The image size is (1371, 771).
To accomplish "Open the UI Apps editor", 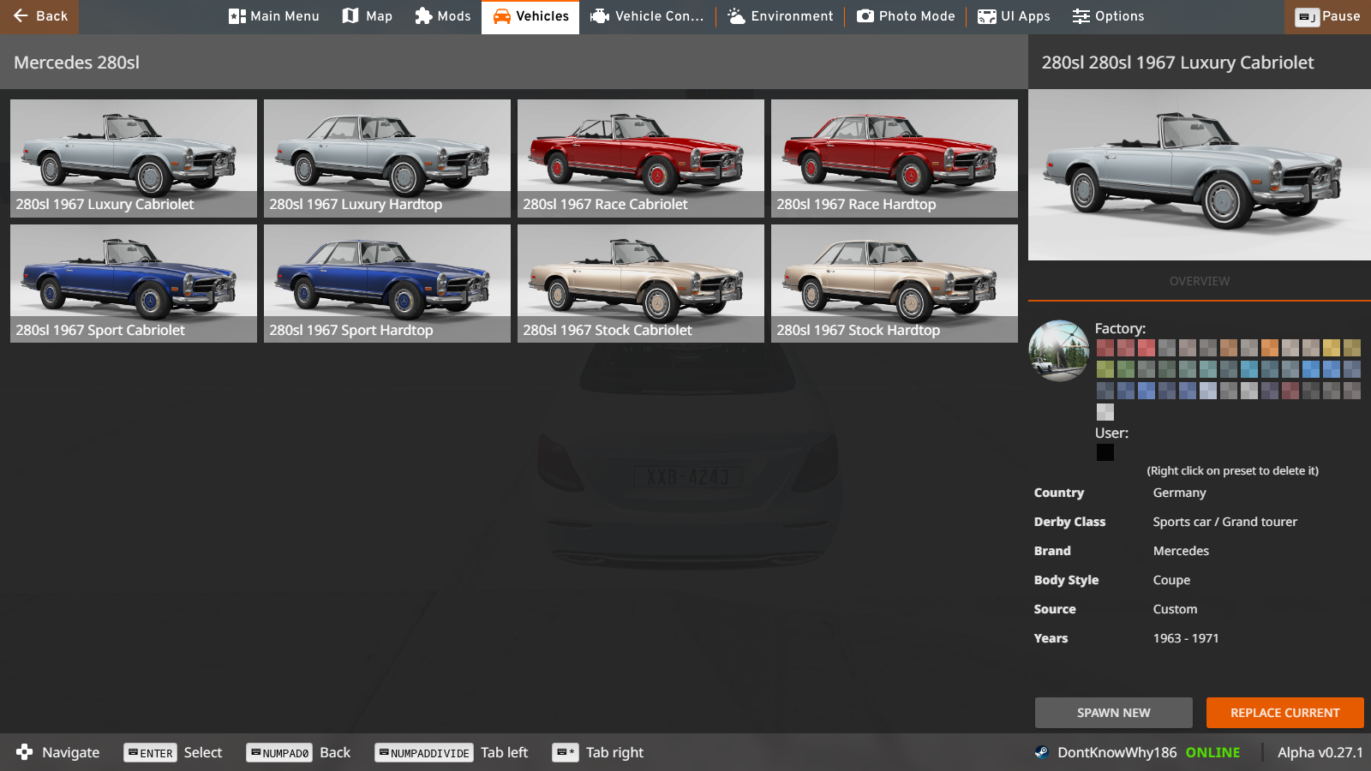I will click(x=1014, y=16).
